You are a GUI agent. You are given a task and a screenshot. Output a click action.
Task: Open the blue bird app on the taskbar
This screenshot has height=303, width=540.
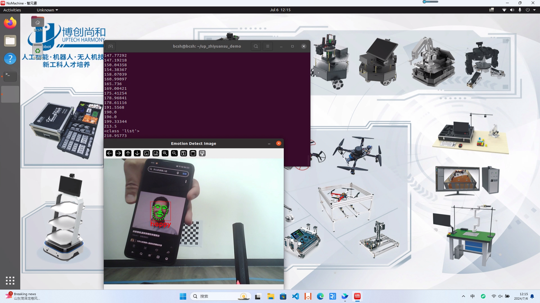(x=345, y=296)
